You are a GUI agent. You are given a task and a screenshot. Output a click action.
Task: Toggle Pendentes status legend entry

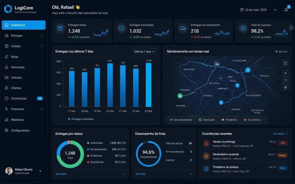94,156
